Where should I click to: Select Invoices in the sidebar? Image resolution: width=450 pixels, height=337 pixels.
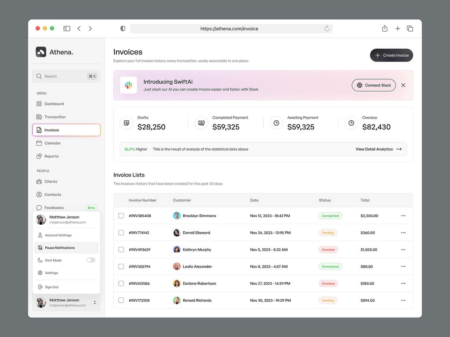[x=66, y=130]
